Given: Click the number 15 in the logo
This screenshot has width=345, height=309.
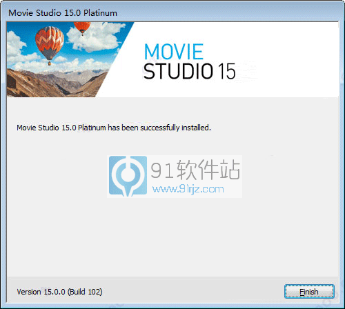Looking at the screenshot, I should (226, 71).
